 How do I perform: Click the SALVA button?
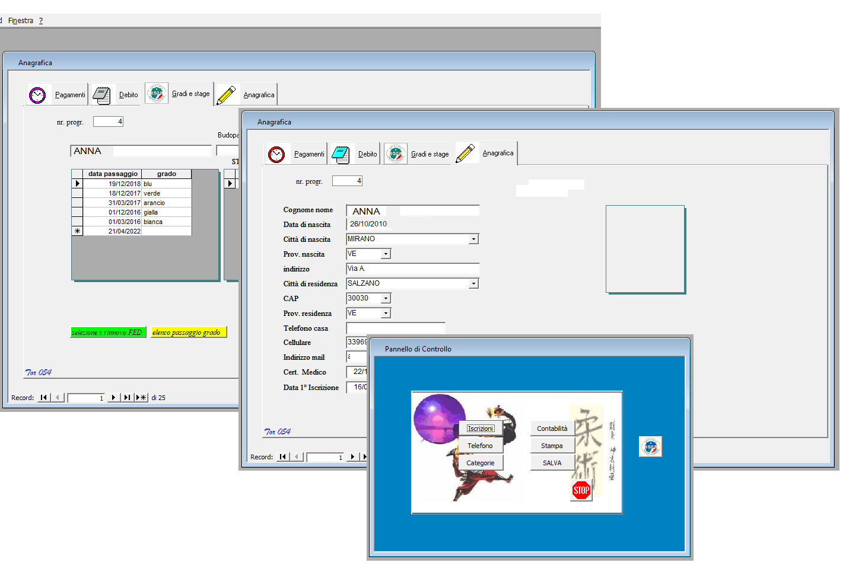(552, 463)
